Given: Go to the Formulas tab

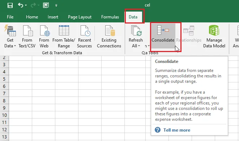Looking at the screenshot, I should click(110, 17).
